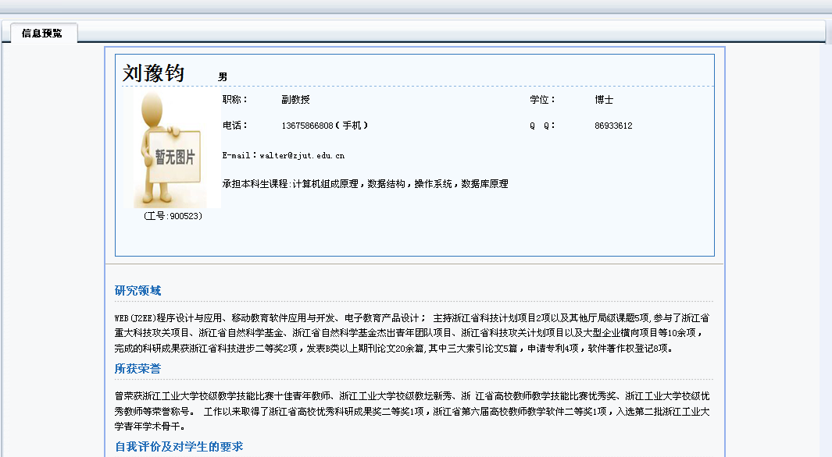Click the research paragraph starting with WEB(J2EE)
This screenshot has width=832, height=457.
(412, 333)
